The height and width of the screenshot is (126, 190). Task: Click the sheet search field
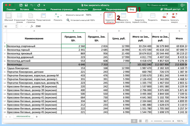coord(162,5)
